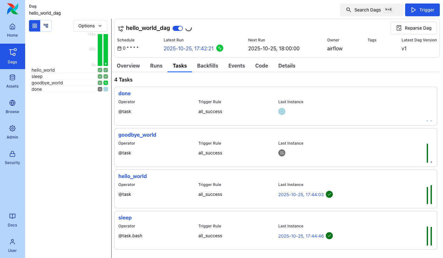Switch to grid view

[x=35, y=26]
